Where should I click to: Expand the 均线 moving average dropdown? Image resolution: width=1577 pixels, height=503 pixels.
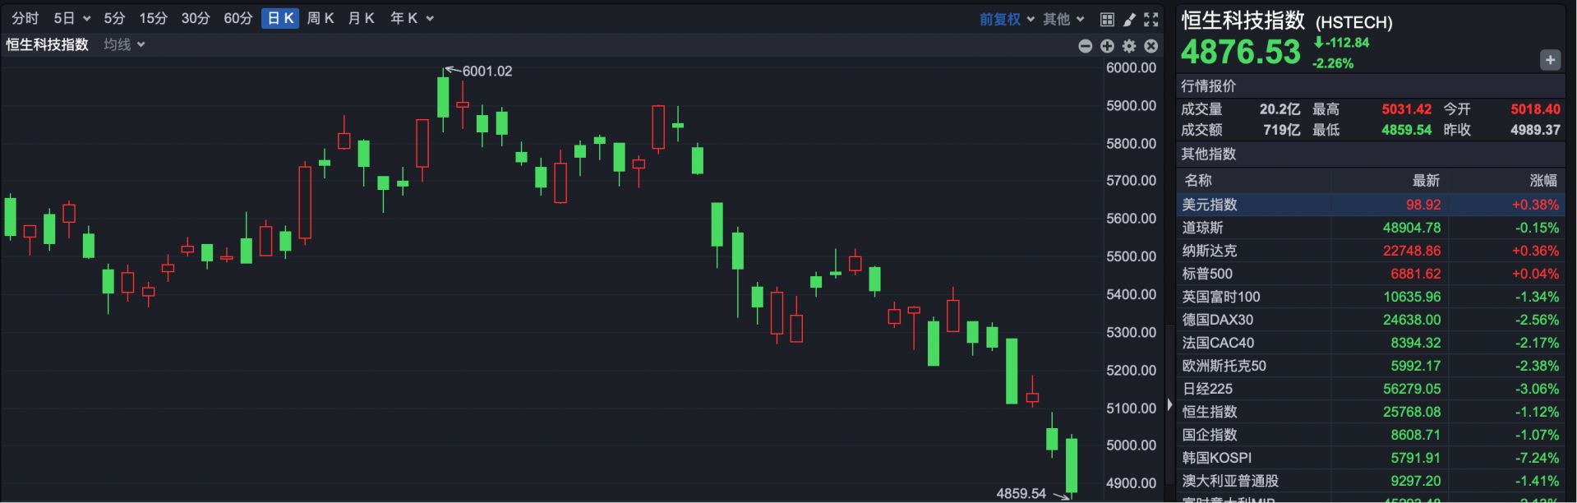[x=124, y=44]
